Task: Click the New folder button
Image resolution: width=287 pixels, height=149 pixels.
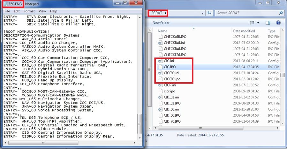Action: pyautogui.click(x=161, y=23)
